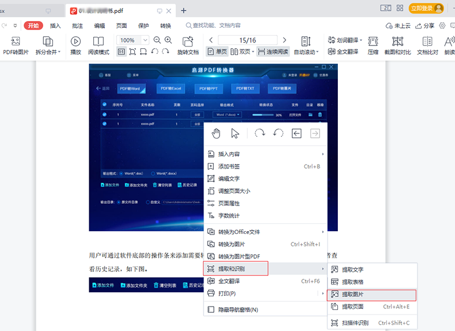Open a new tab with plus button

pyautogui.click(x=183, y=11)
